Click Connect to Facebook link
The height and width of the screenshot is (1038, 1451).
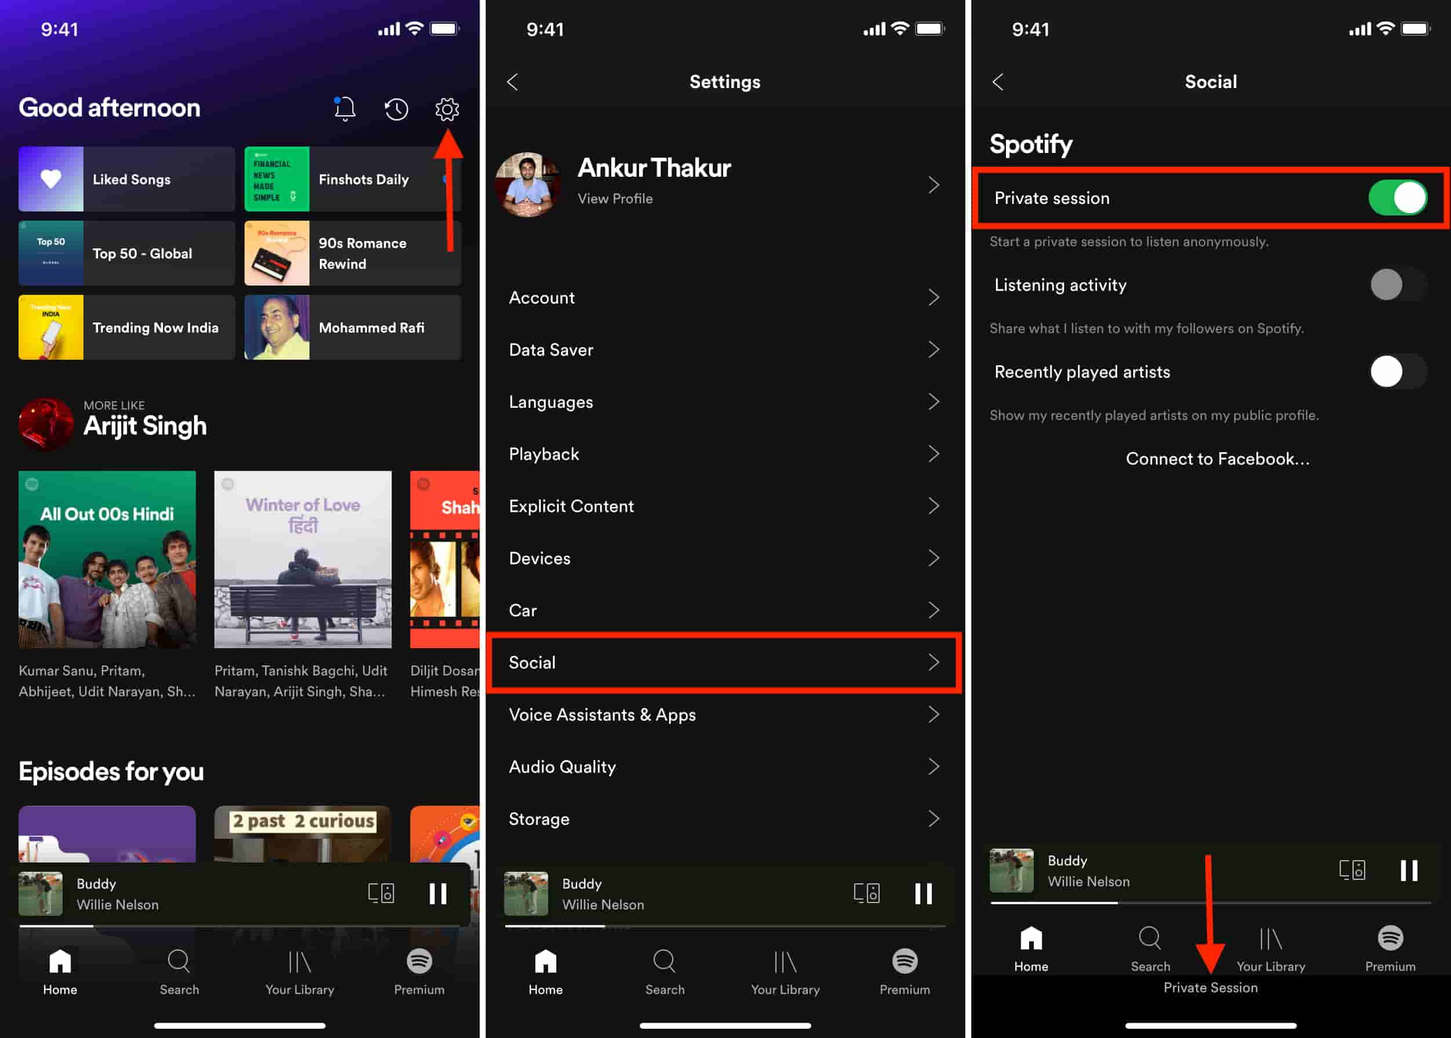pos(1216,458)
